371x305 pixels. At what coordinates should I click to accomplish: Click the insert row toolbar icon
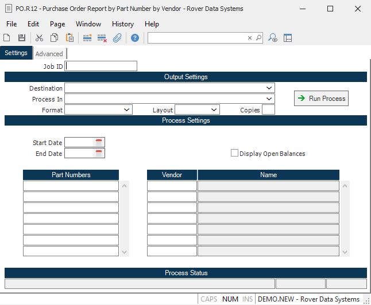87,38
